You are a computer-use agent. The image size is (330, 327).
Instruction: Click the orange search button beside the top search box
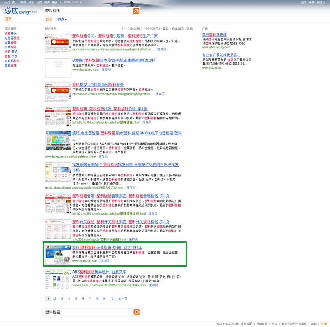click(x=136, y=11)
